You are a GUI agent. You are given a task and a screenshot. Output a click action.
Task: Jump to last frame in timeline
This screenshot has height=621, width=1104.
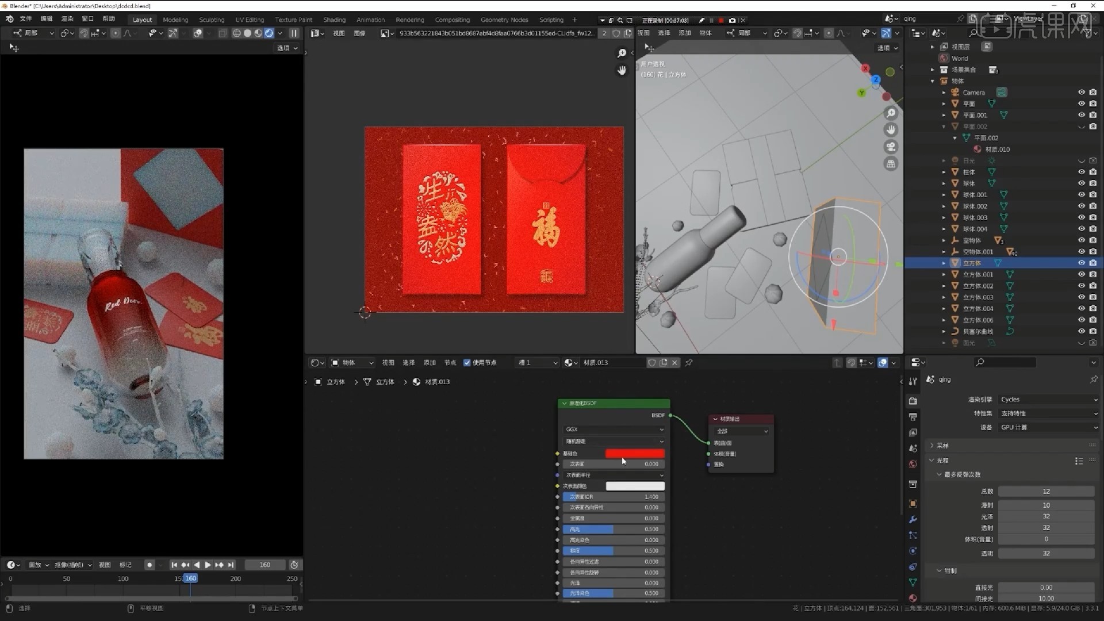pos(231,565)
